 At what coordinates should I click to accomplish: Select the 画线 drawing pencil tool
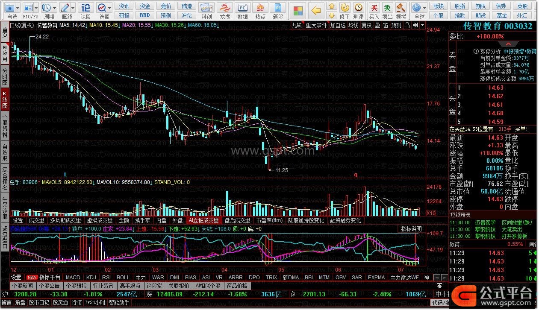pos(65,7)
